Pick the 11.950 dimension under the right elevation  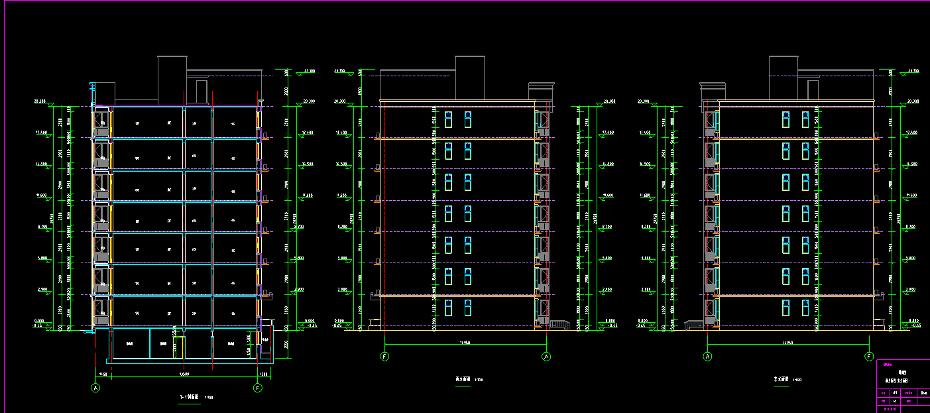[788, 343]
